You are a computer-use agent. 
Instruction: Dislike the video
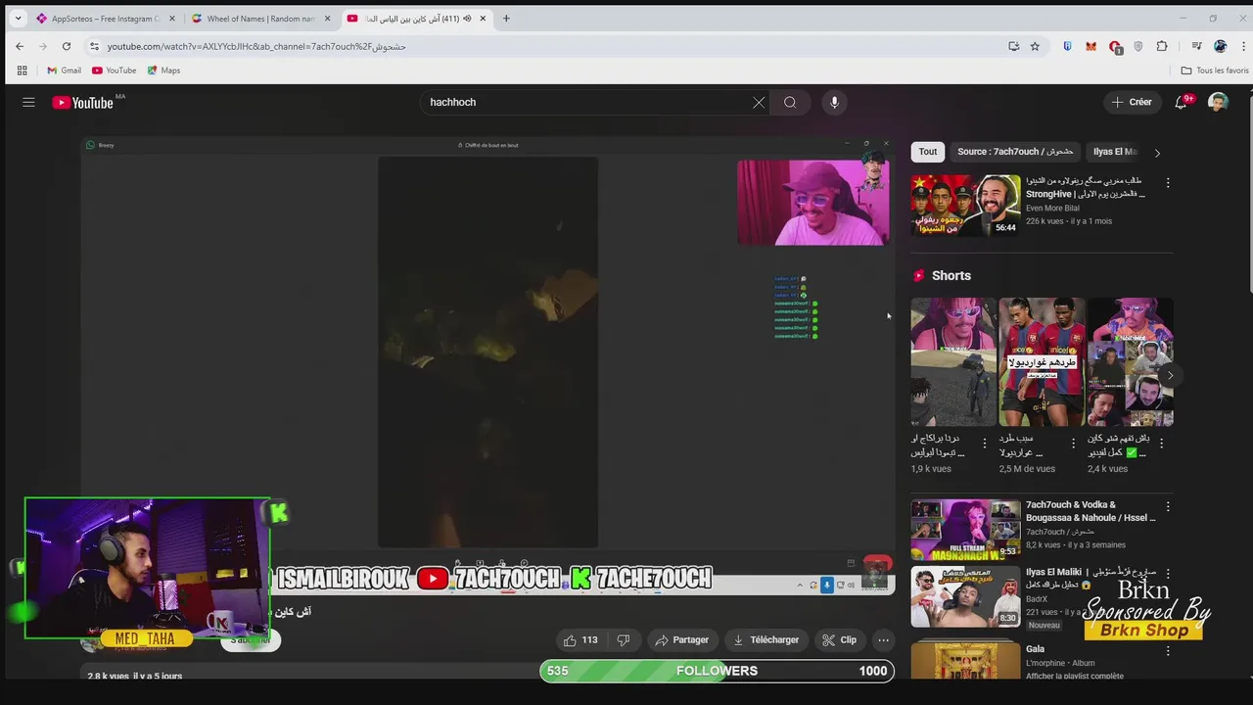tap(623, 639)
